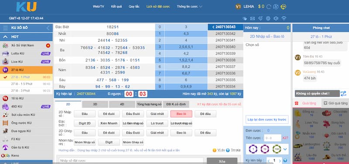Select Bao lô in 2D Nhập số row
The image size is (349, 164).
181,114
